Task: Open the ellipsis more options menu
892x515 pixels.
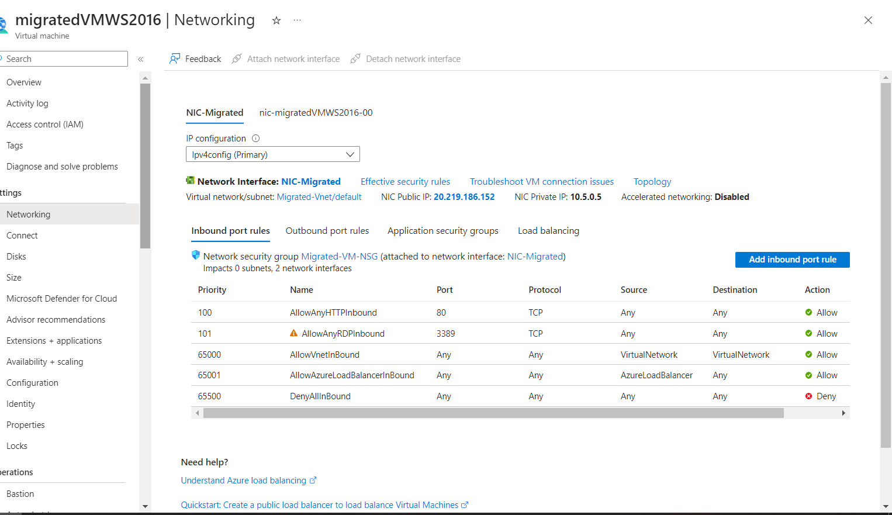Action: pyautogui.click(x=298, y=20)
